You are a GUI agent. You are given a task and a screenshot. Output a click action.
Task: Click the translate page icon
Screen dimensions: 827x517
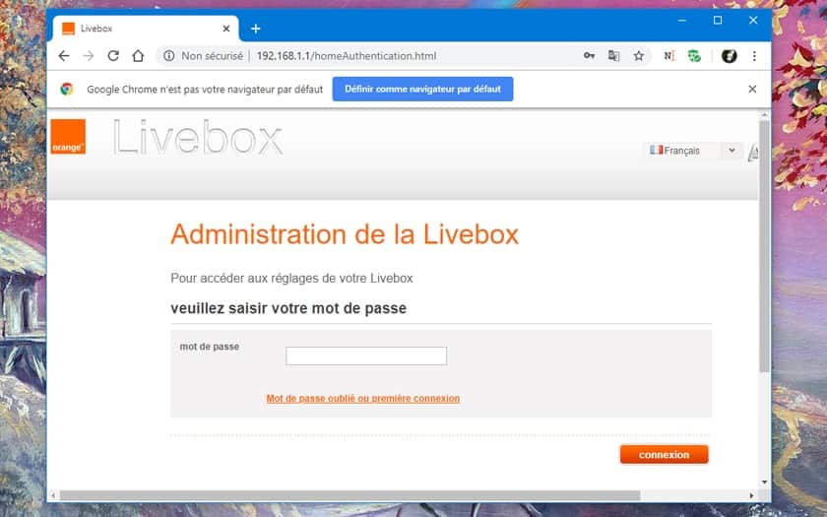click(x=614, y=56)
